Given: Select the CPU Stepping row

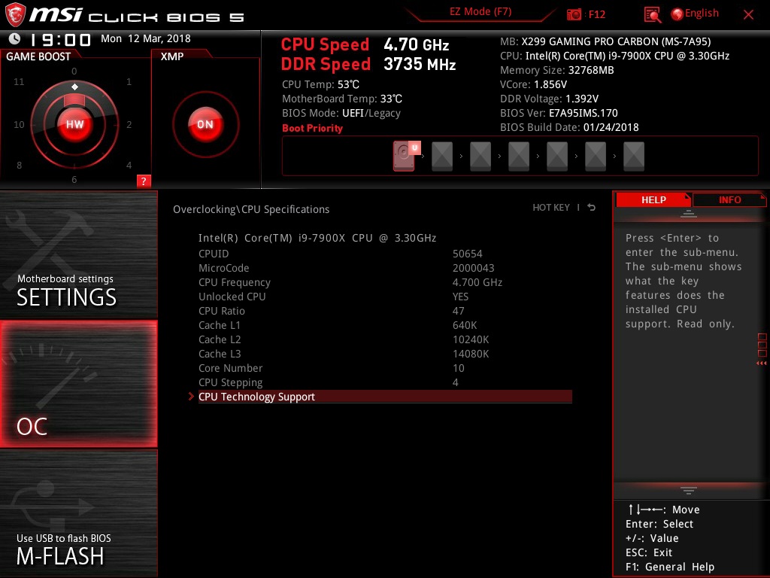Looking at the screenshot, I should 385,382.
